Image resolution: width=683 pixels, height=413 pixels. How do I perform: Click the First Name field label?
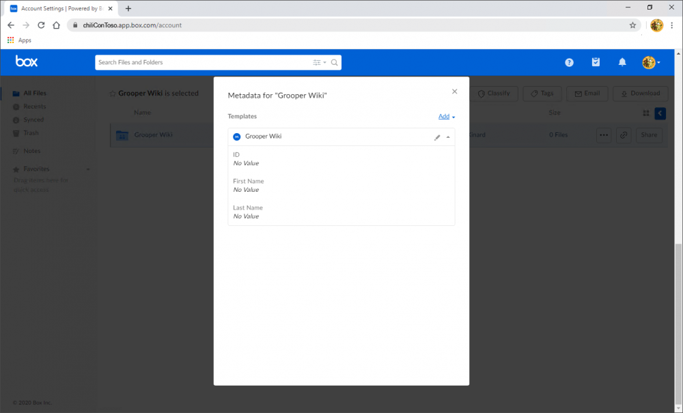249,181
